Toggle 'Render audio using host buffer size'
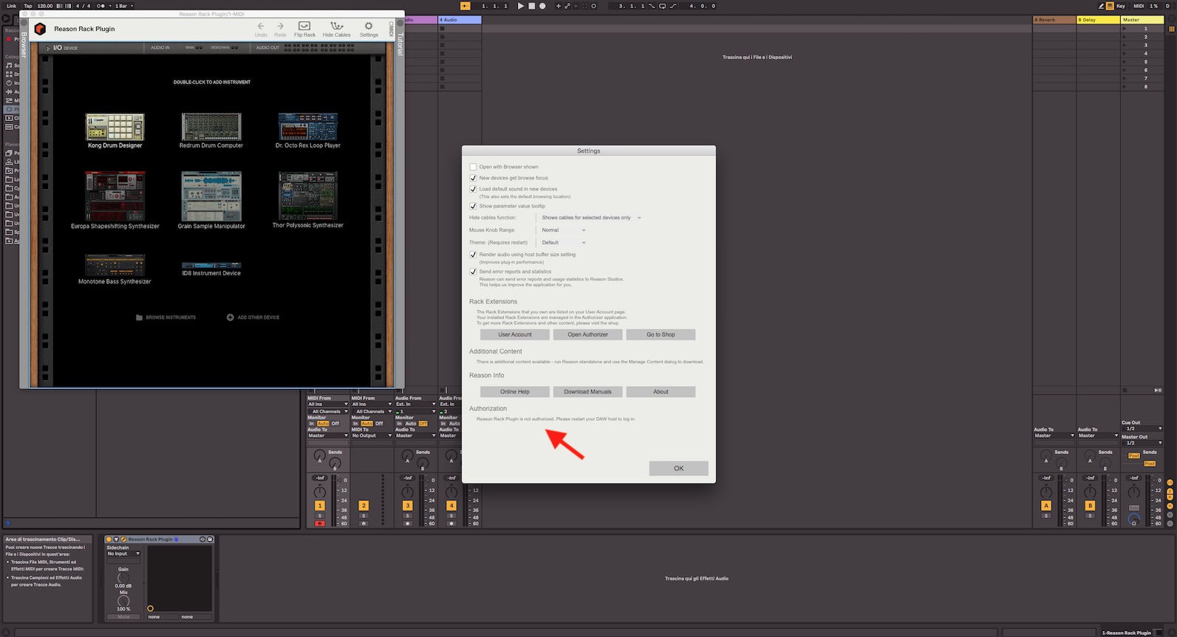The height and width of the screenshot is (637, 1177). pyautogui.click(x=473, y=255)
